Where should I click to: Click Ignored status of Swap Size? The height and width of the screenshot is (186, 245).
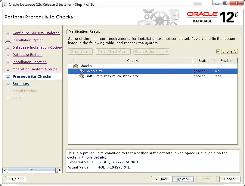[199, 71]
